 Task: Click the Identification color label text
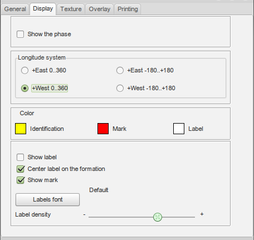click(x=47, y=129)
